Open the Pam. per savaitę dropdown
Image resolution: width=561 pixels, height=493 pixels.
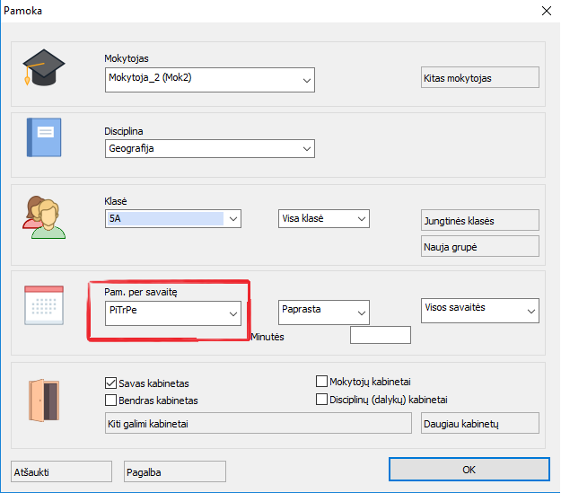(x=233, y=313)
